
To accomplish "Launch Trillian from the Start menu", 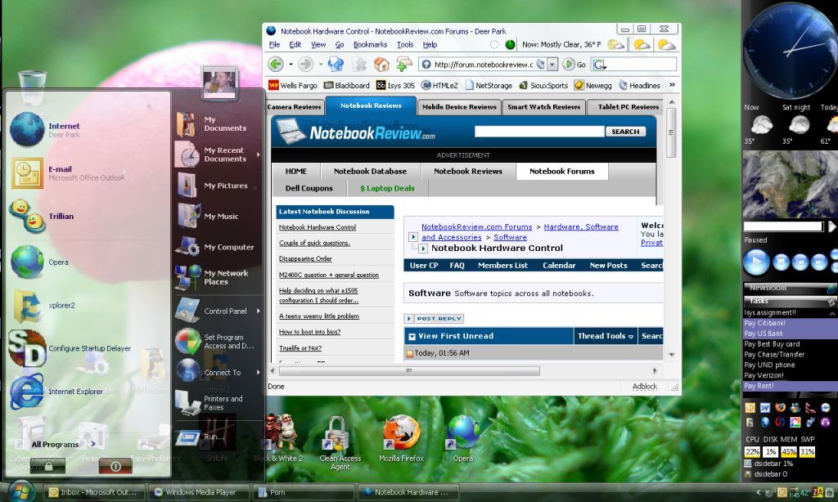I will click(x=42, y=217).
